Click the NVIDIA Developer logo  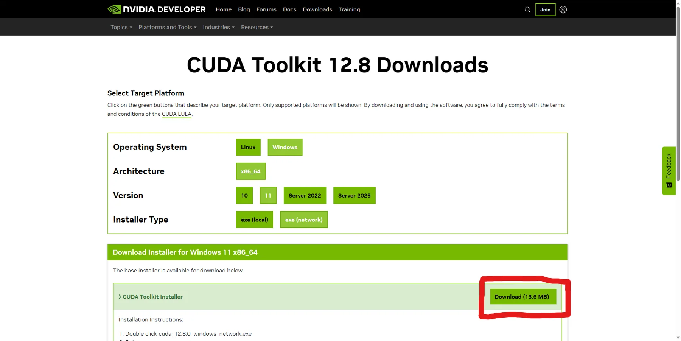(x=156, y=9)
